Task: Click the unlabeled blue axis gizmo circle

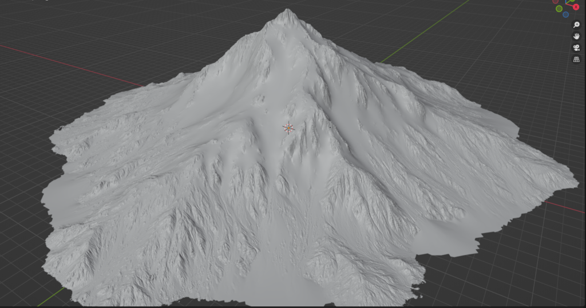Action: [x=565, y=14]
